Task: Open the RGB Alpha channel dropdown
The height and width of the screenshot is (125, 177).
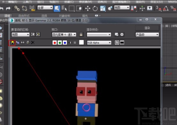Action: point(99,43)
